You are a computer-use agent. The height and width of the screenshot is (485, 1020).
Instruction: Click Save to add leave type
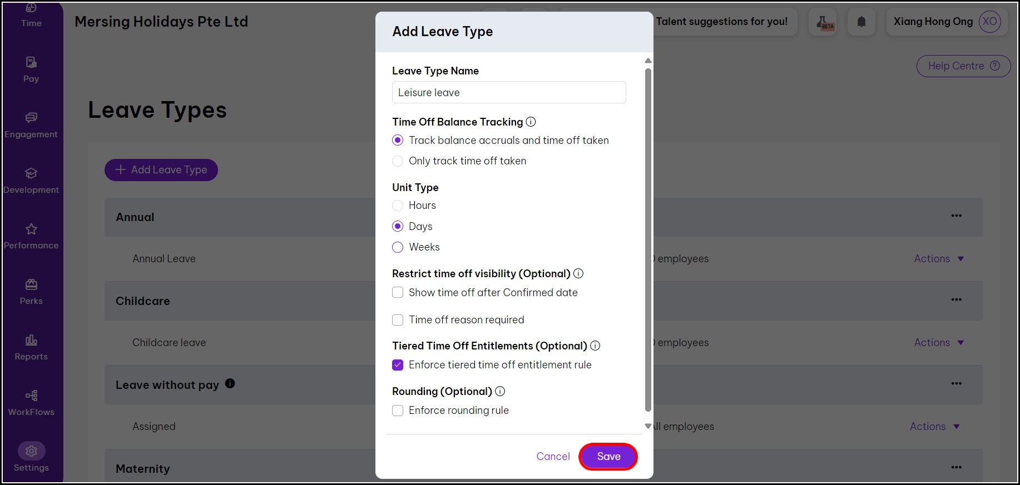608,457
